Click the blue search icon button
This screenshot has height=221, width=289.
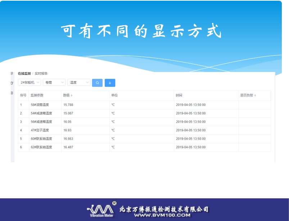tap(97, 83)
